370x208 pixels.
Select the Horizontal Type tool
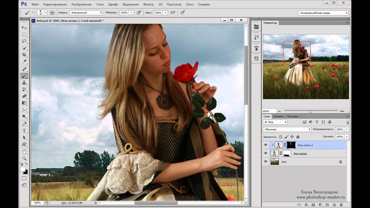[24, 131]
